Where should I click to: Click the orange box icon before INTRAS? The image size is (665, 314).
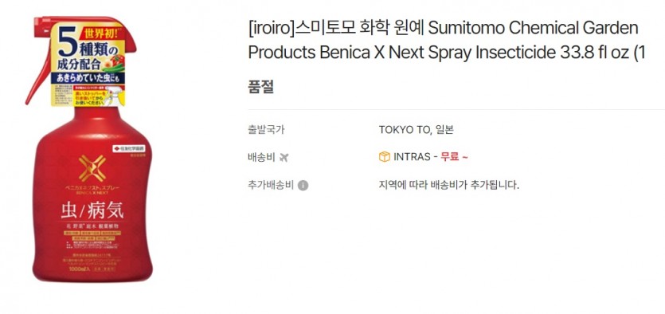click(384, 157)
